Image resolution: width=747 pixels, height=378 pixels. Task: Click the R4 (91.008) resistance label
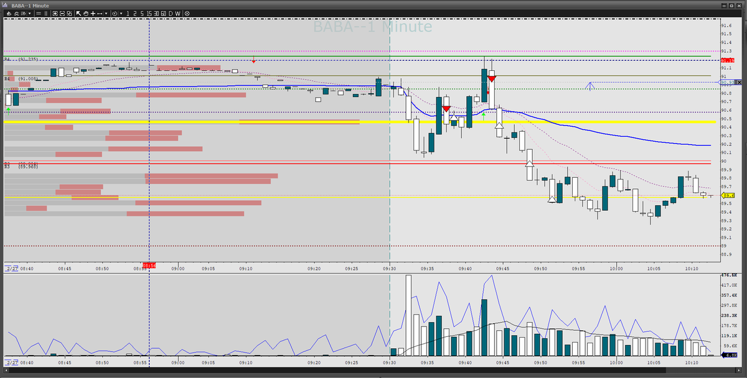click(x=22, y=79)
